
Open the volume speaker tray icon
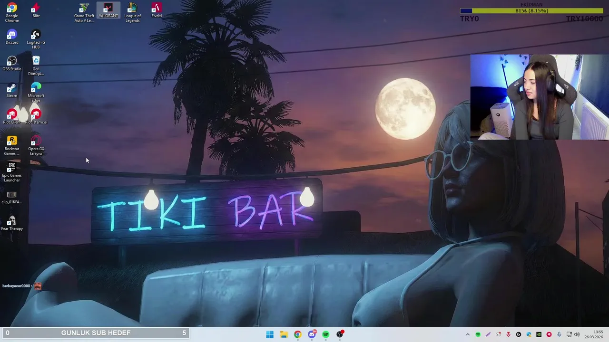[577, 334]
